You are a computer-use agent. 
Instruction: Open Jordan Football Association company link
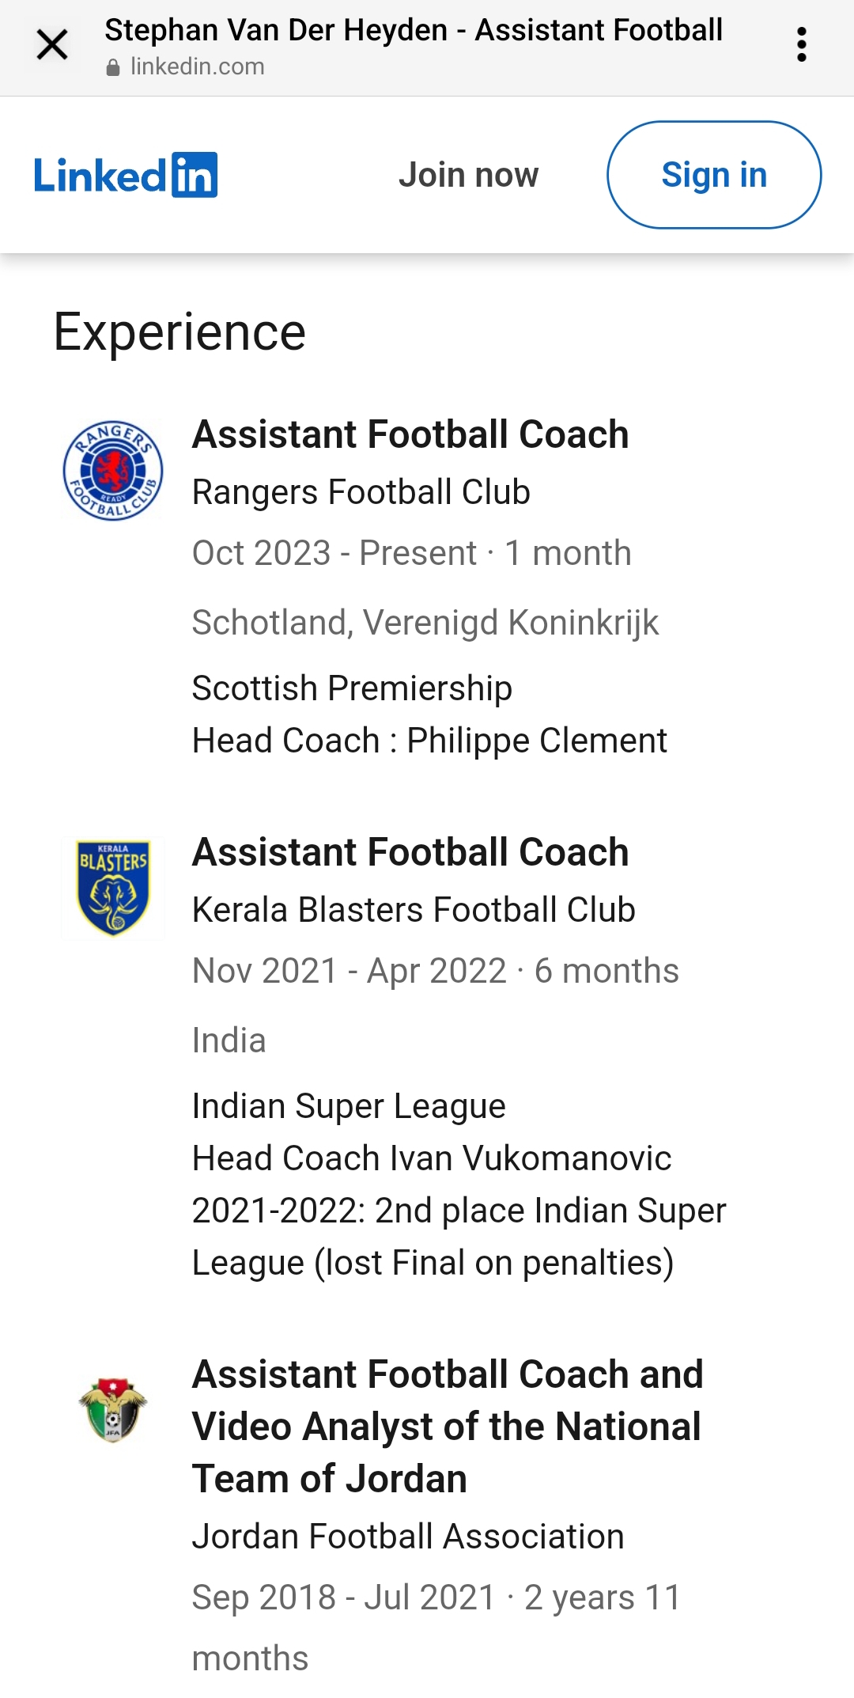click(x=409, y=1537)
